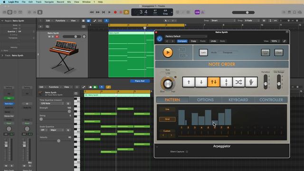Open Piano Roll Functions menu

(x=55, y=87)
